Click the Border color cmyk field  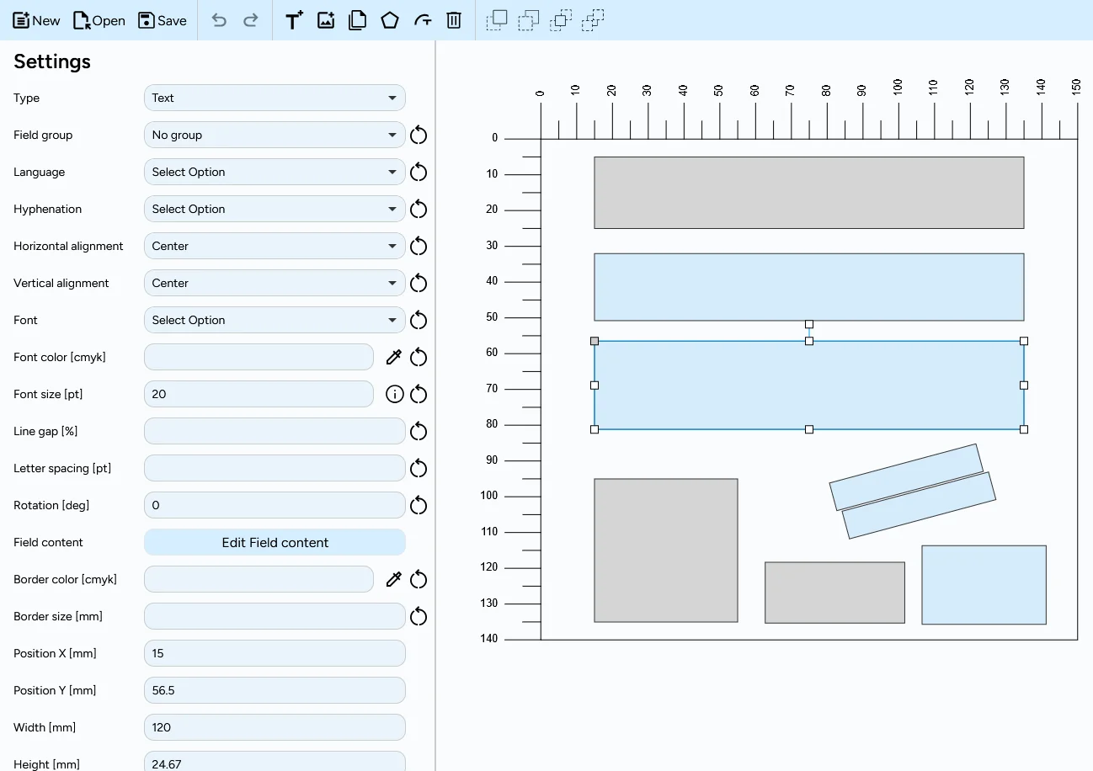pyautogui.click(x=259, y=579)
